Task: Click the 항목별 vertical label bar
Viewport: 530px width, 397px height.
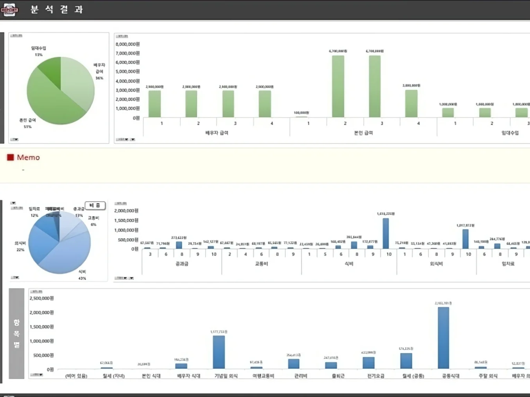Action: [16, 334]
